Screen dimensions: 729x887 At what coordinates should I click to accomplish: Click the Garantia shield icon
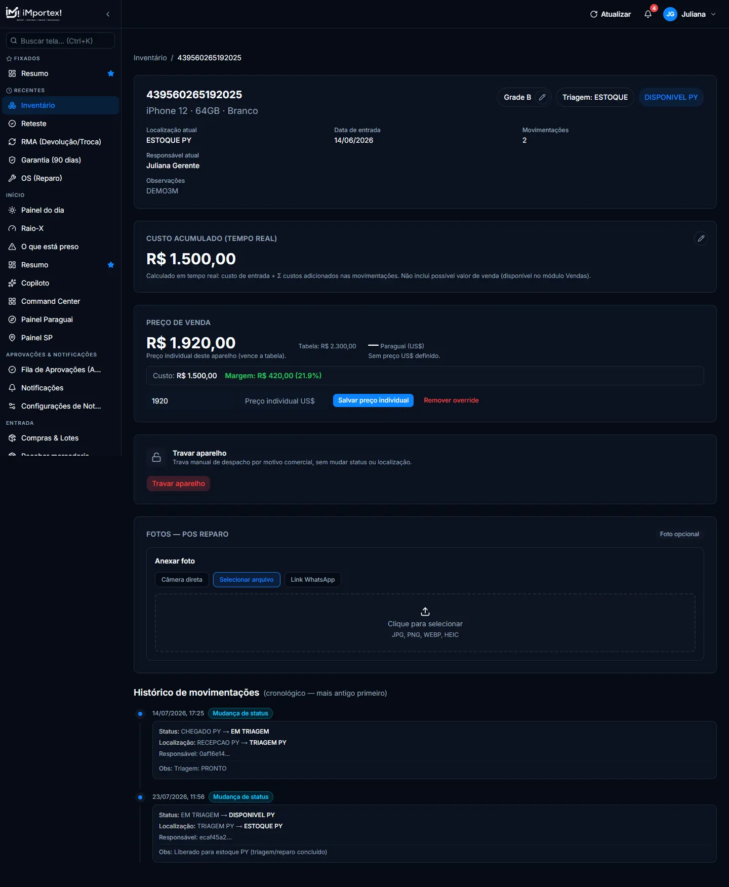coord(12,160)
